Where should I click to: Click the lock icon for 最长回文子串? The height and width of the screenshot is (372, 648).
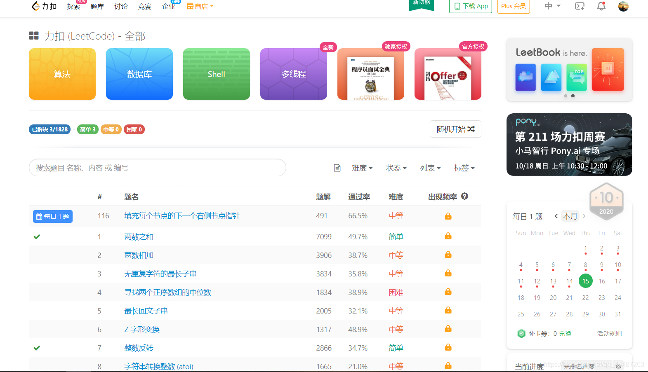(448, 310)
